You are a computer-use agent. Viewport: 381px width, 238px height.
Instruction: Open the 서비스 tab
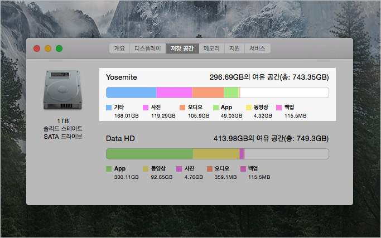point(257,48)
